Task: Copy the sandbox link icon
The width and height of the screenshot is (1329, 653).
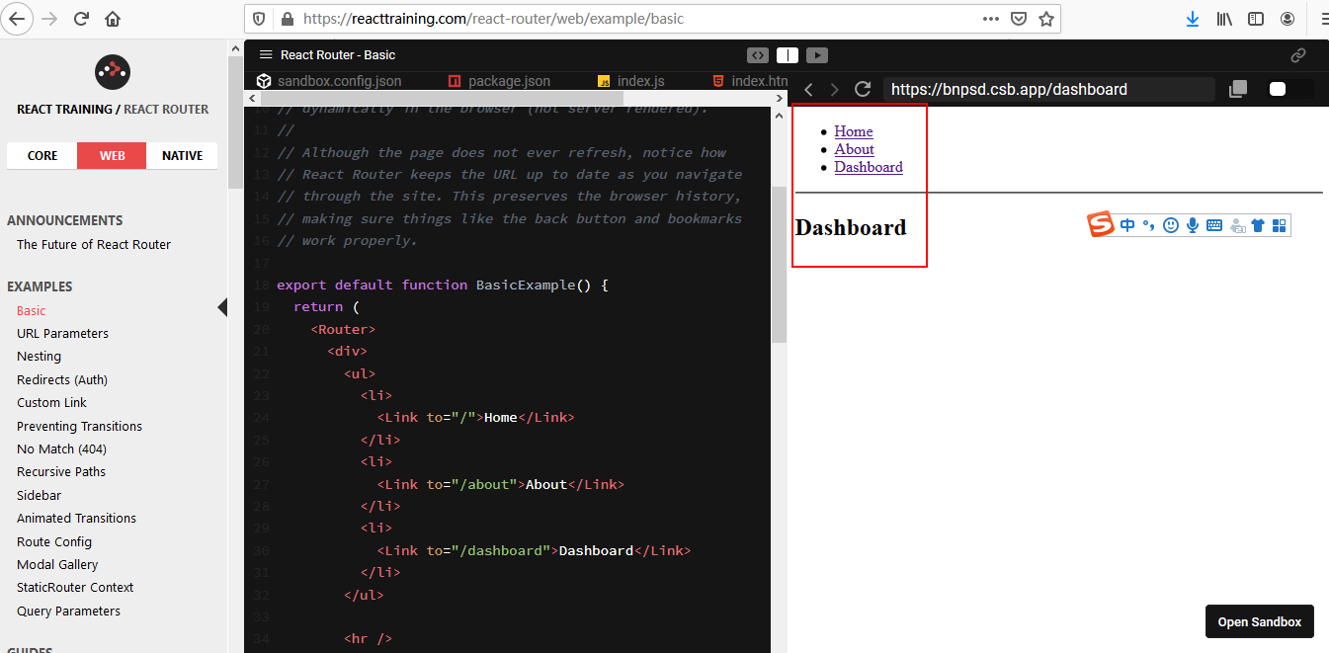Action: point(1299,55)
